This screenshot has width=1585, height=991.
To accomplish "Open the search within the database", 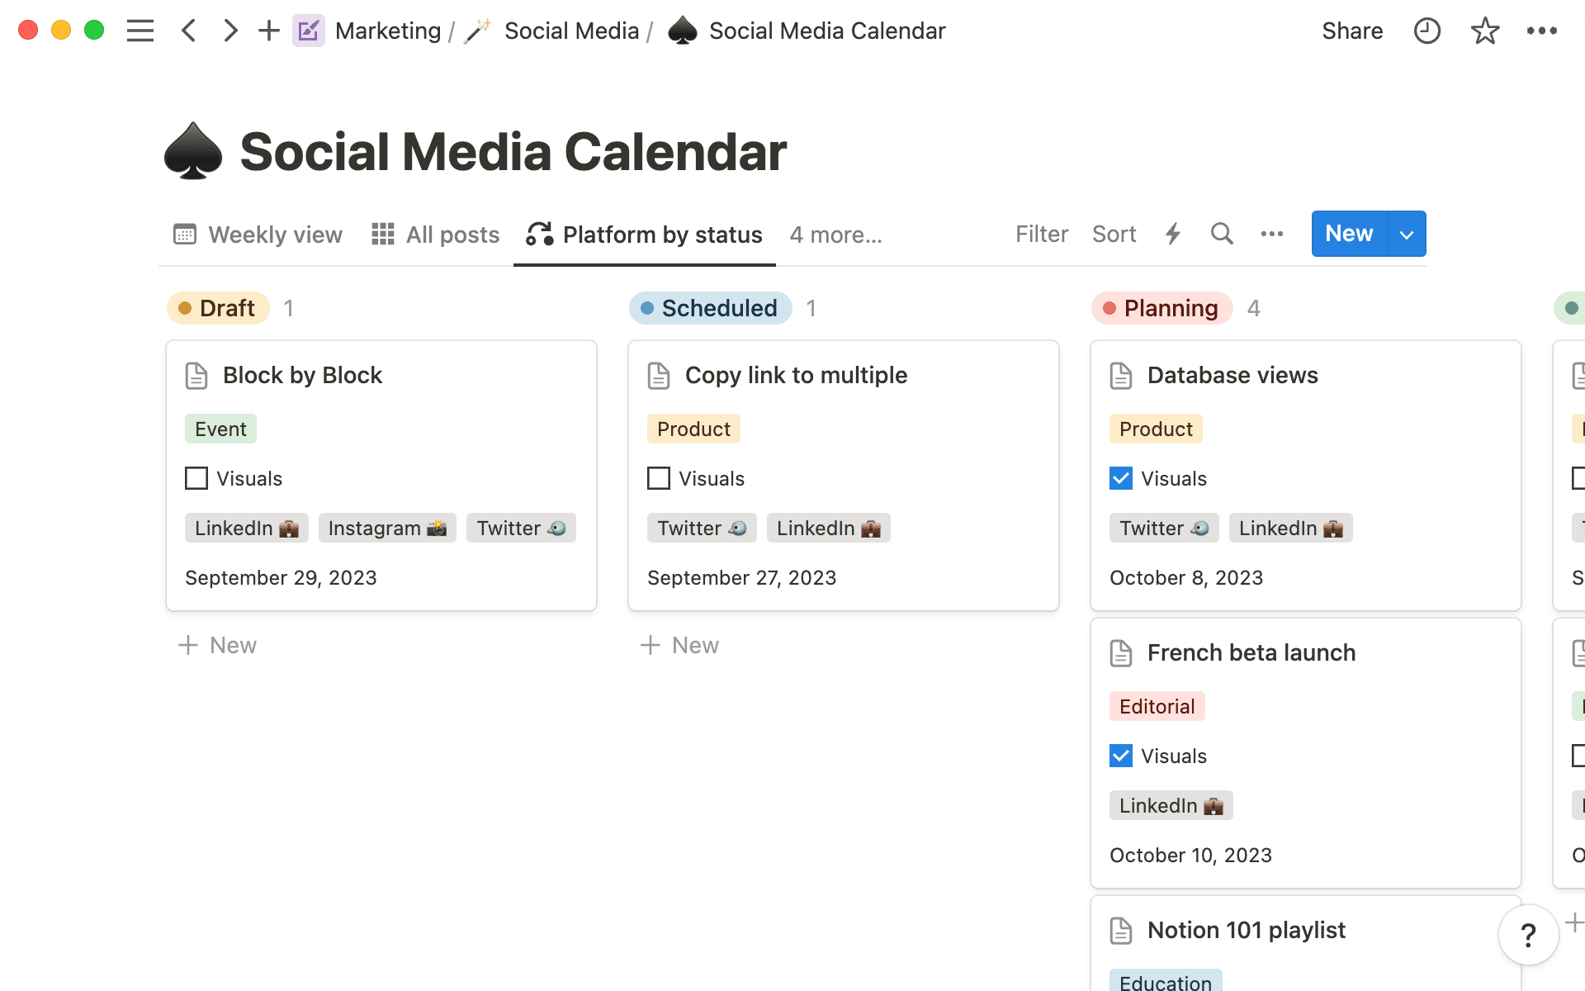I will 1222,234.
